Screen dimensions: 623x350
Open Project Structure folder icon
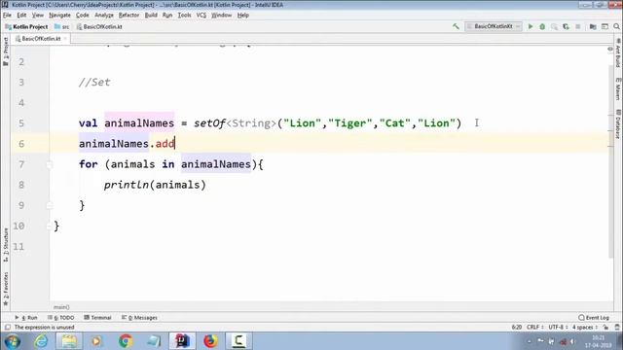pos(593,26)
